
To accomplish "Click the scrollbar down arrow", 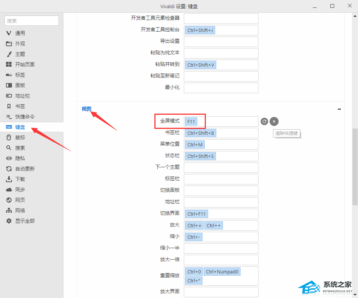I will (x=355, y=295).
